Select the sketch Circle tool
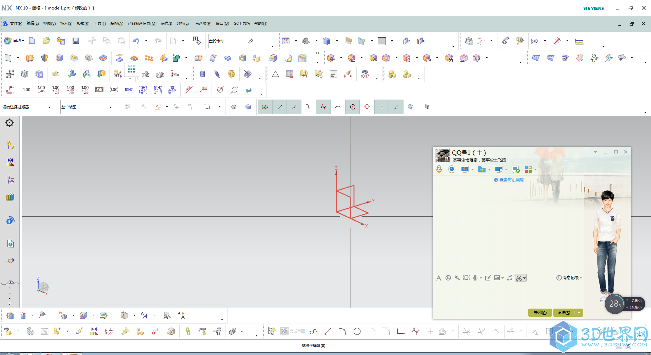The height and width of the screenshot is (355, 651). pyautogui.click(x=357, y=331)
